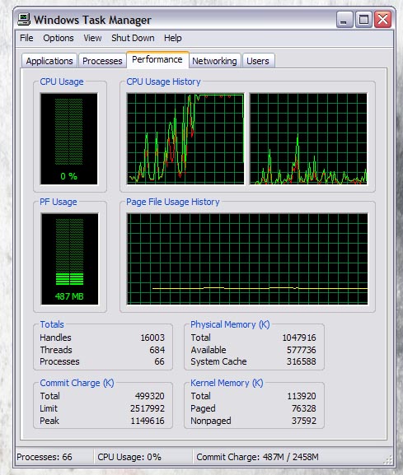Click the CPU Usage meter showing 0 %
Image resolution: width=403 pixels, height=475 pixels.
click(x=69, y=139)
